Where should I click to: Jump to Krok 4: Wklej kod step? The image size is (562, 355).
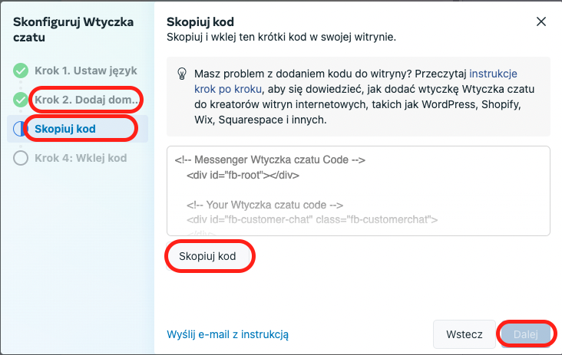click(81, 158)
